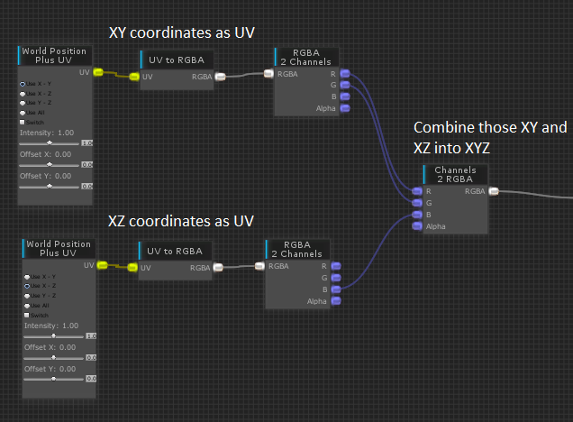
Task: Click Offset X slider in top World Position node
Action: (x=50, y=164)
